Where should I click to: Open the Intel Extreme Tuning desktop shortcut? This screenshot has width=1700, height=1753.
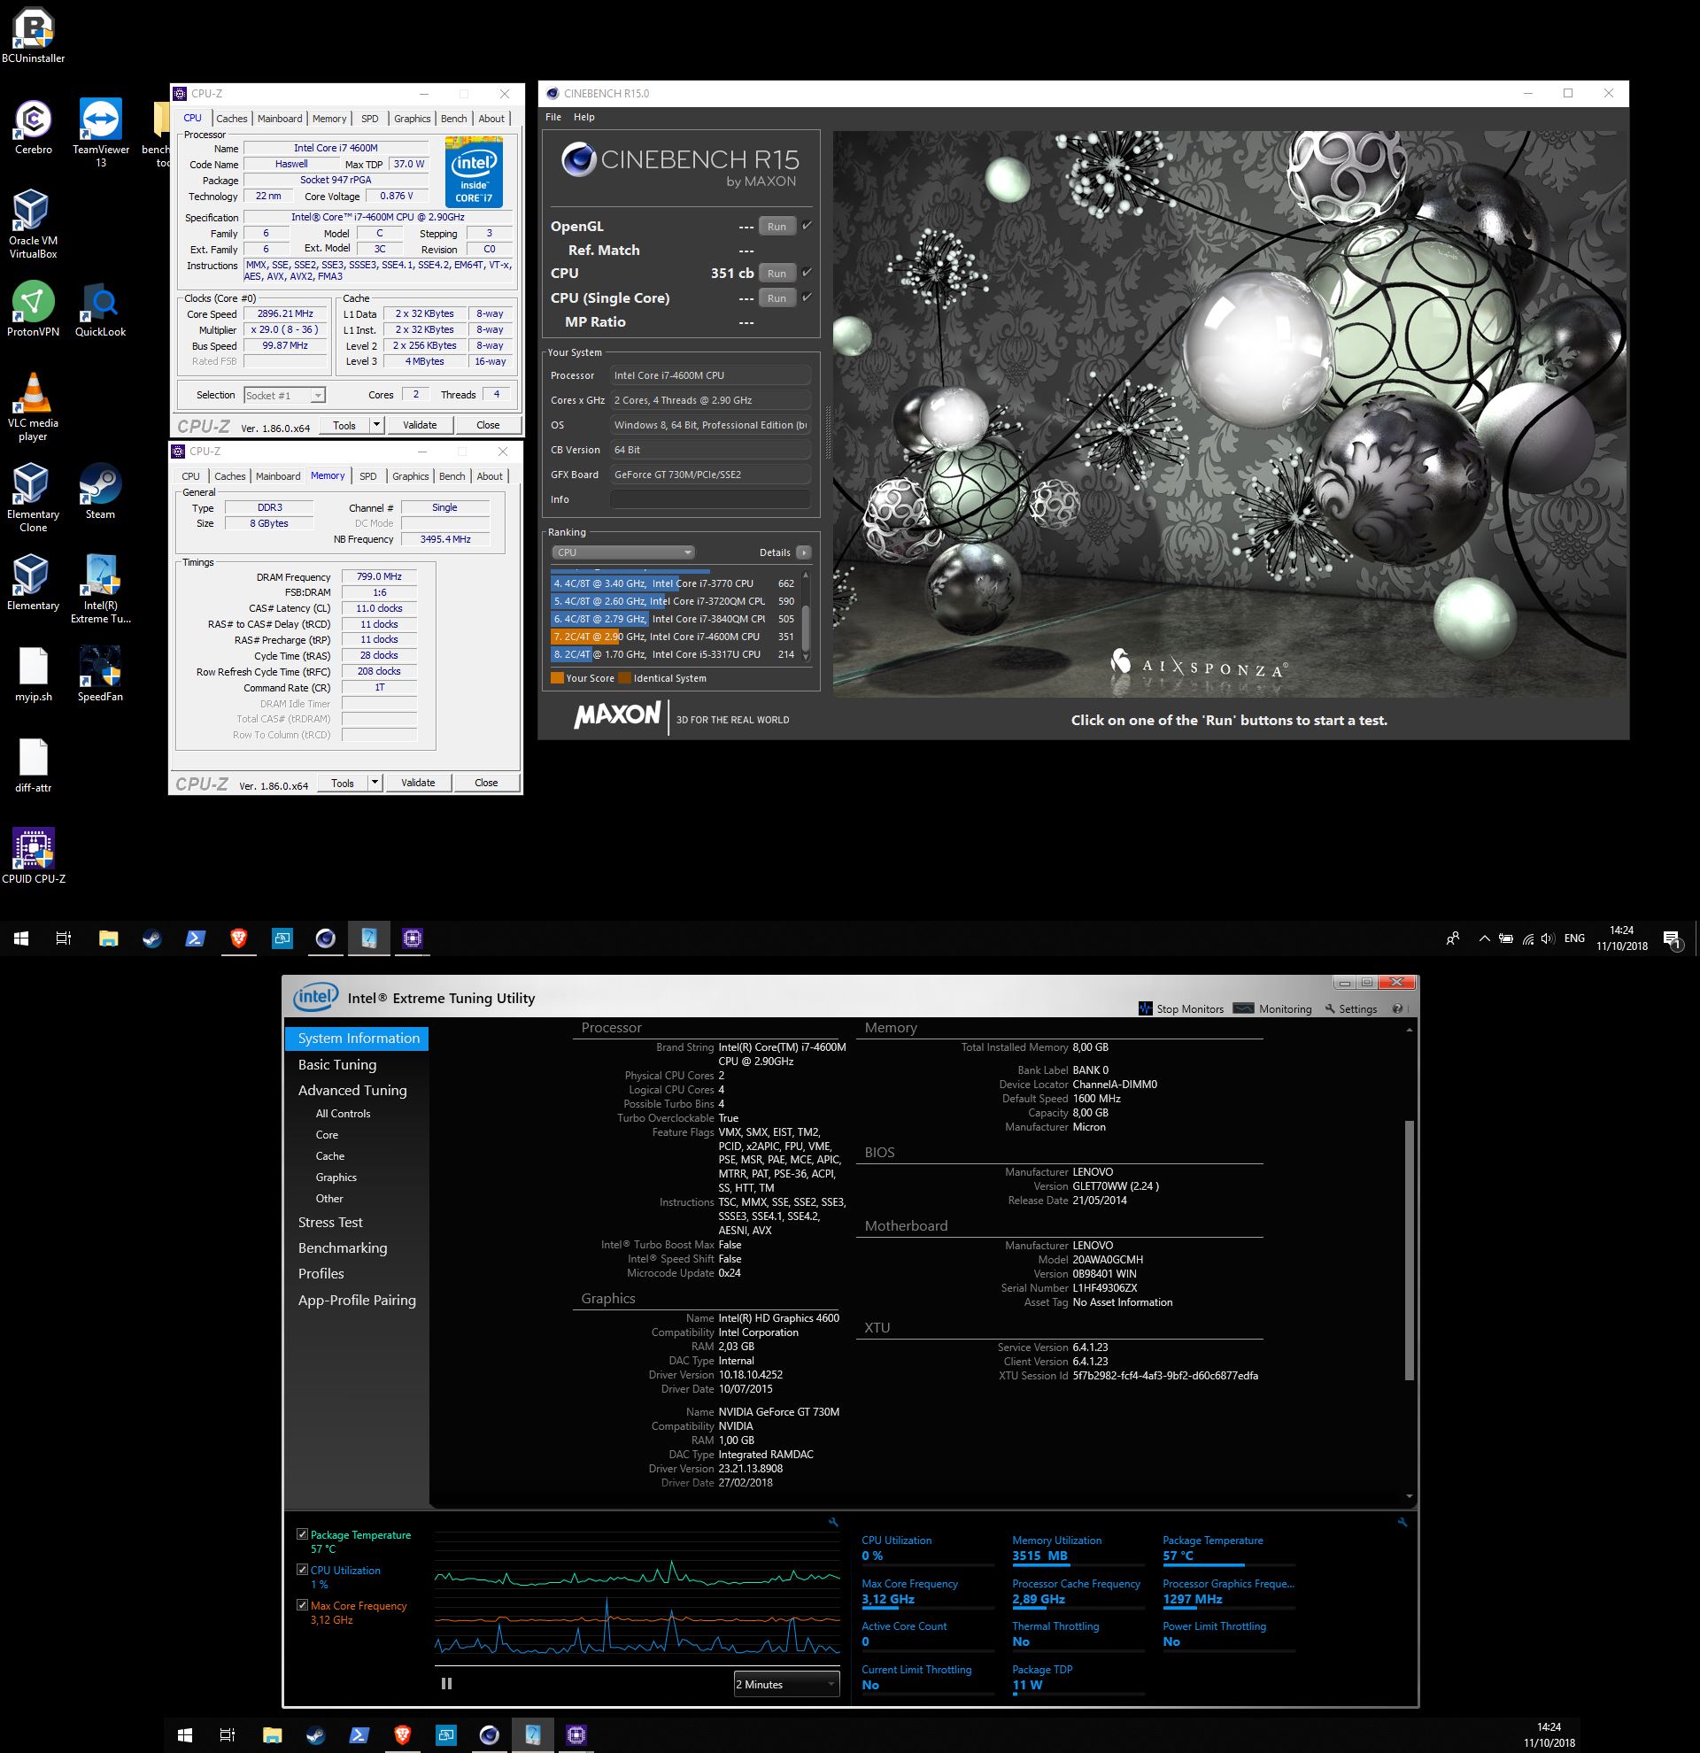tap(100, 590)
